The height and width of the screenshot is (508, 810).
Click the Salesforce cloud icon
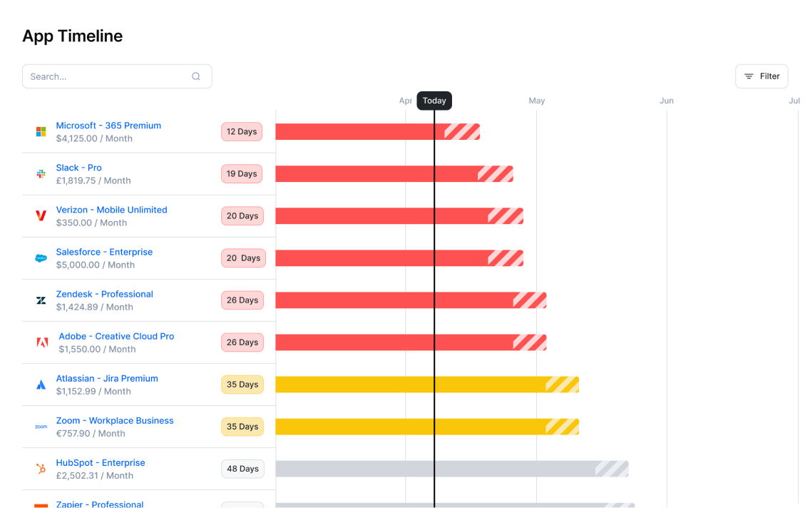click(41, 258)
